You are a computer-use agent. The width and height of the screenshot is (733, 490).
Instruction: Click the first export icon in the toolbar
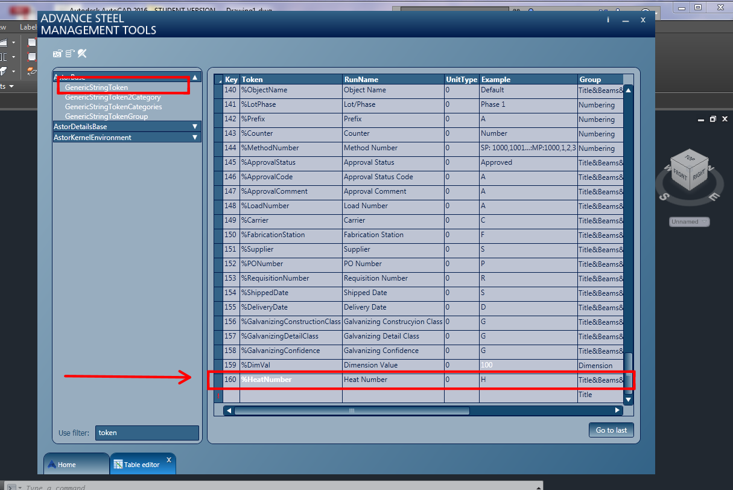[x=57, y=53]
